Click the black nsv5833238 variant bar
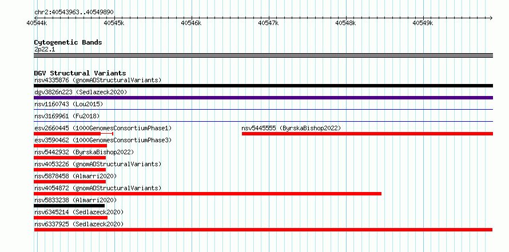 [69, 206]
